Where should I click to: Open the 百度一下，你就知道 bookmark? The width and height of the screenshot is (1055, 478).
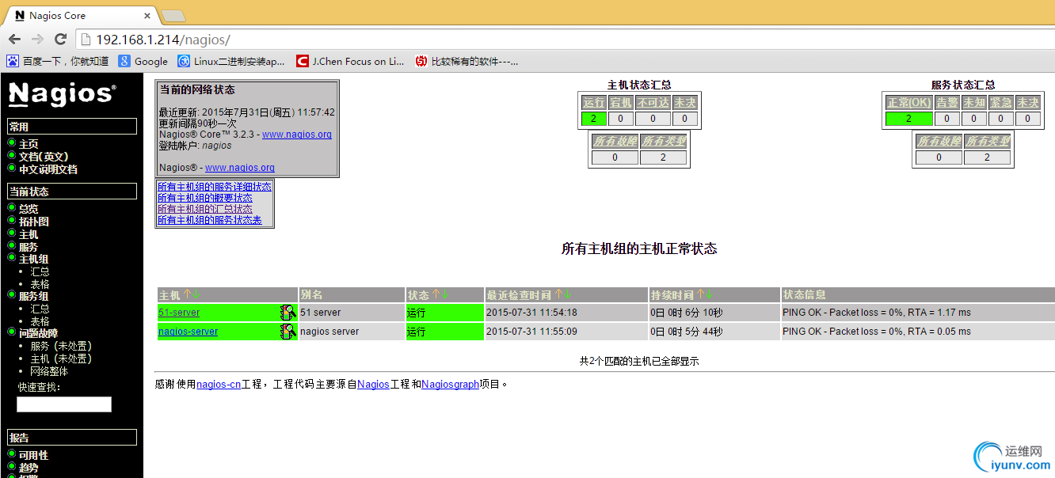click(x=58, y=61)
